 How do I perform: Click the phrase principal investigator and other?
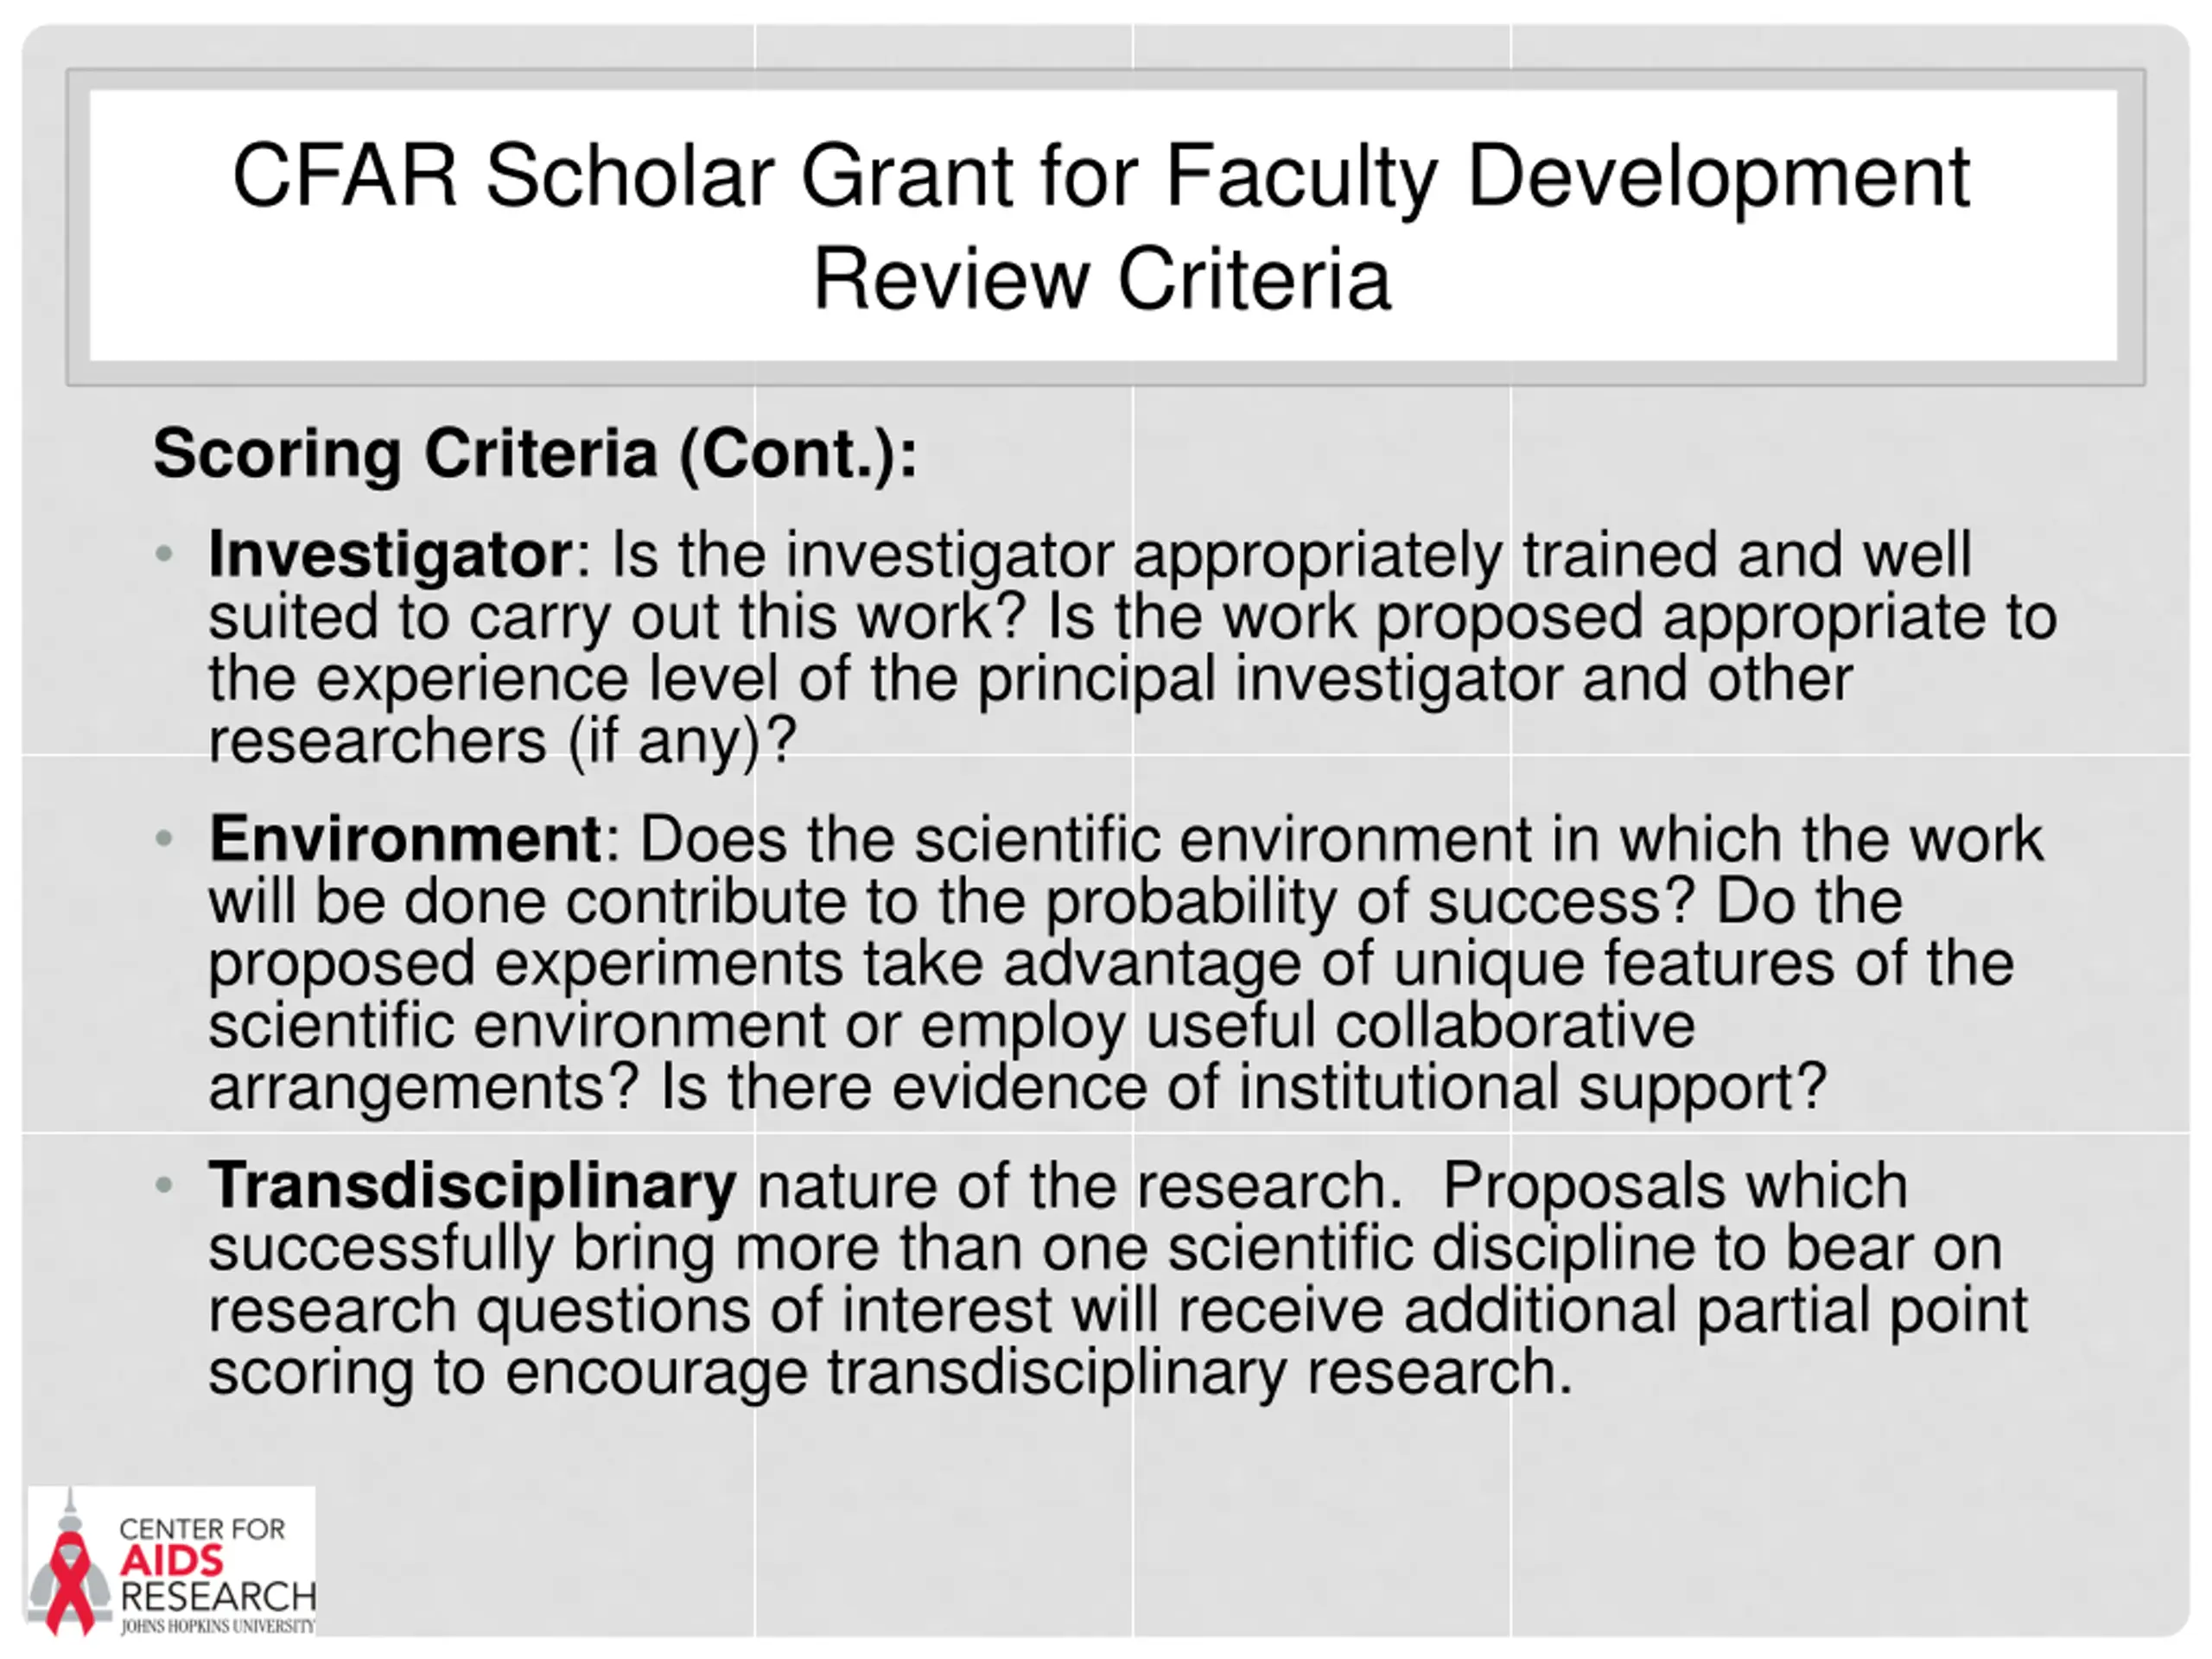[x=1414, y=680]
